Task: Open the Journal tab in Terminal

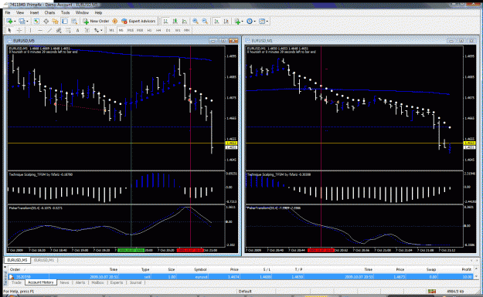Action: pyautogui.click(x=135, y=282)
